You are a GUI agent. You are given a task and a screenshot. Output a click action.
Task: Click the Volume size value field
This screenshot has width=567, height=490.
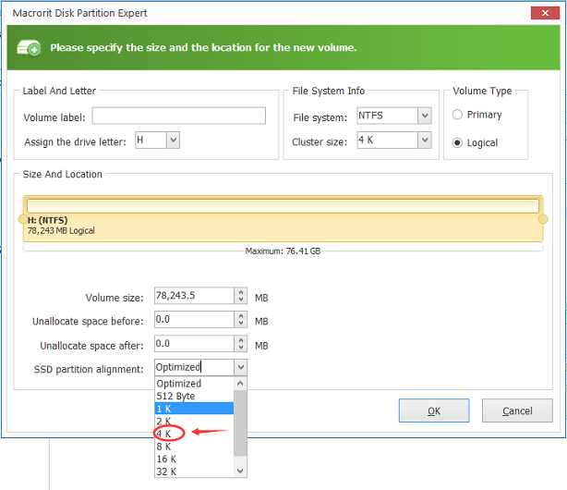click(195, 296)
